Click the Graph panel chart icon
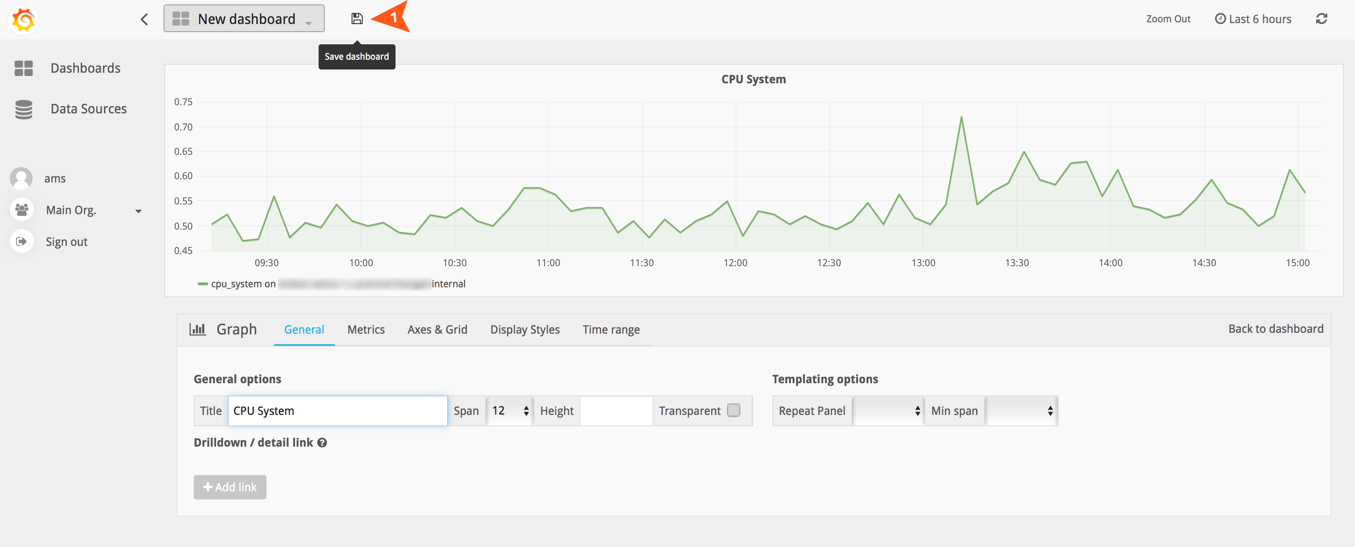Viewport: 1355px width, 547px height. (197, 330)
